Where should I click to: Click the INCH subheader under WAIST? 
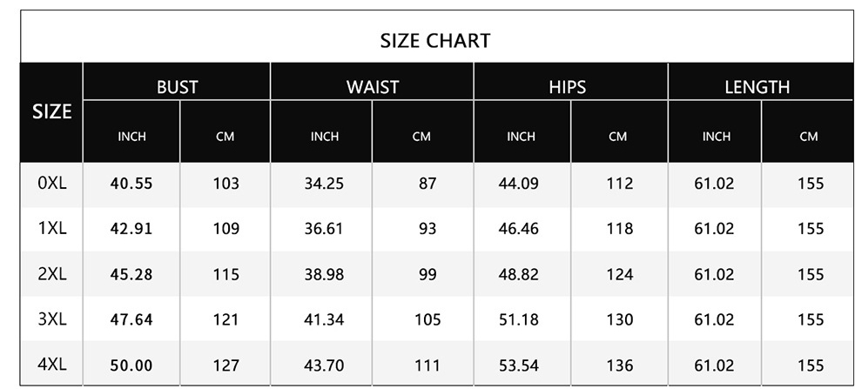coord(324,137)
